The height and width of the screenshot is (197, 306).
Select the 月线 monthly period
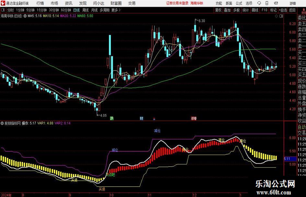click(94, 10)
